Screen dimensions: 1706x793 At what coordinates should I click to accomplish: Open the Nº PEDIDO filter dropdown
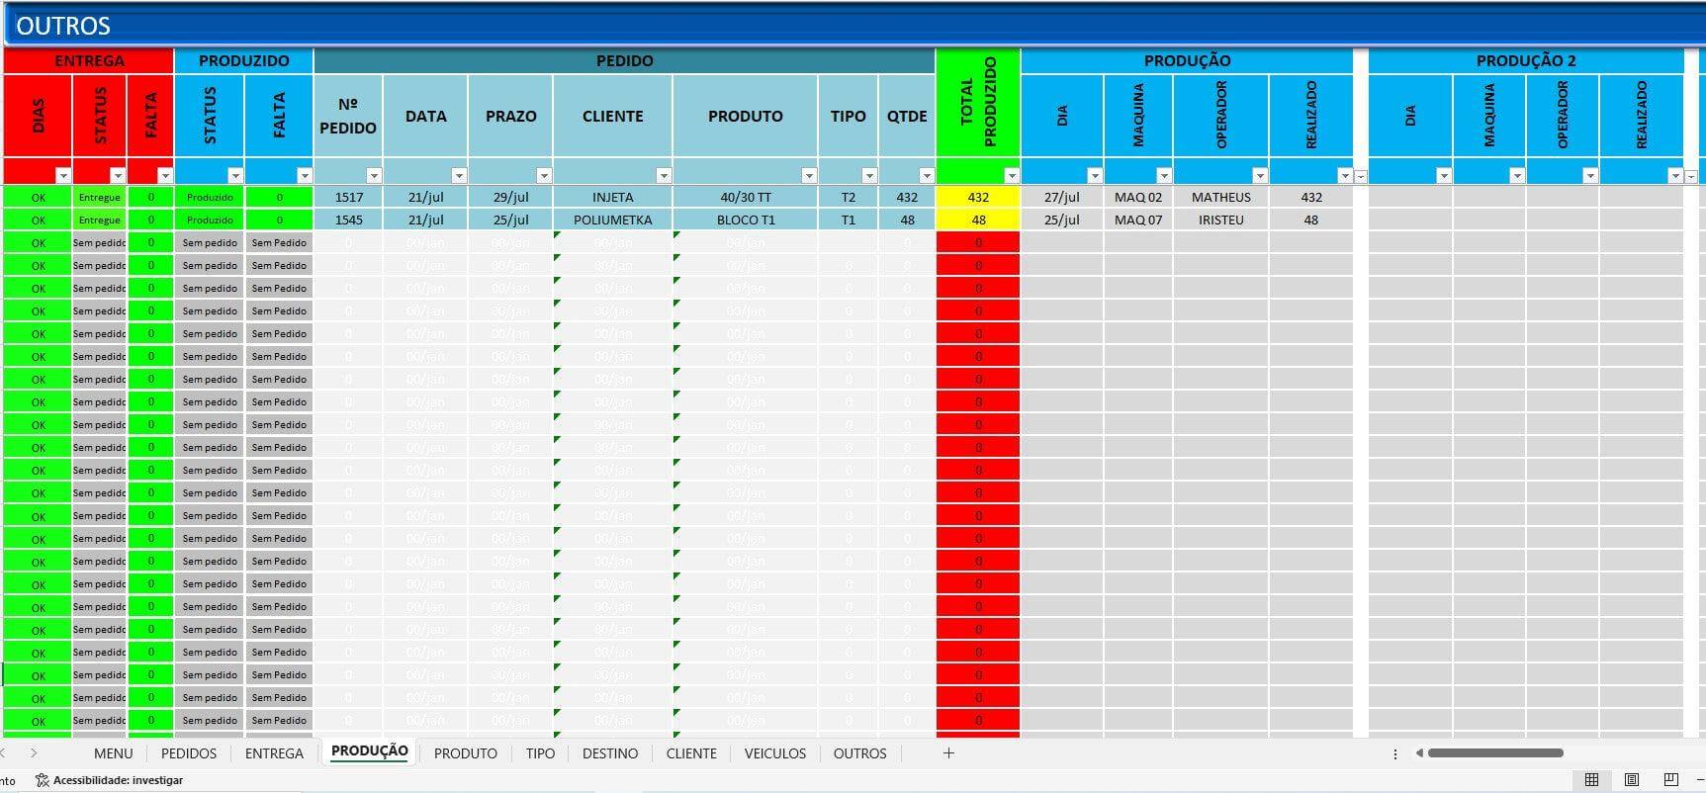tap(374, 176)
